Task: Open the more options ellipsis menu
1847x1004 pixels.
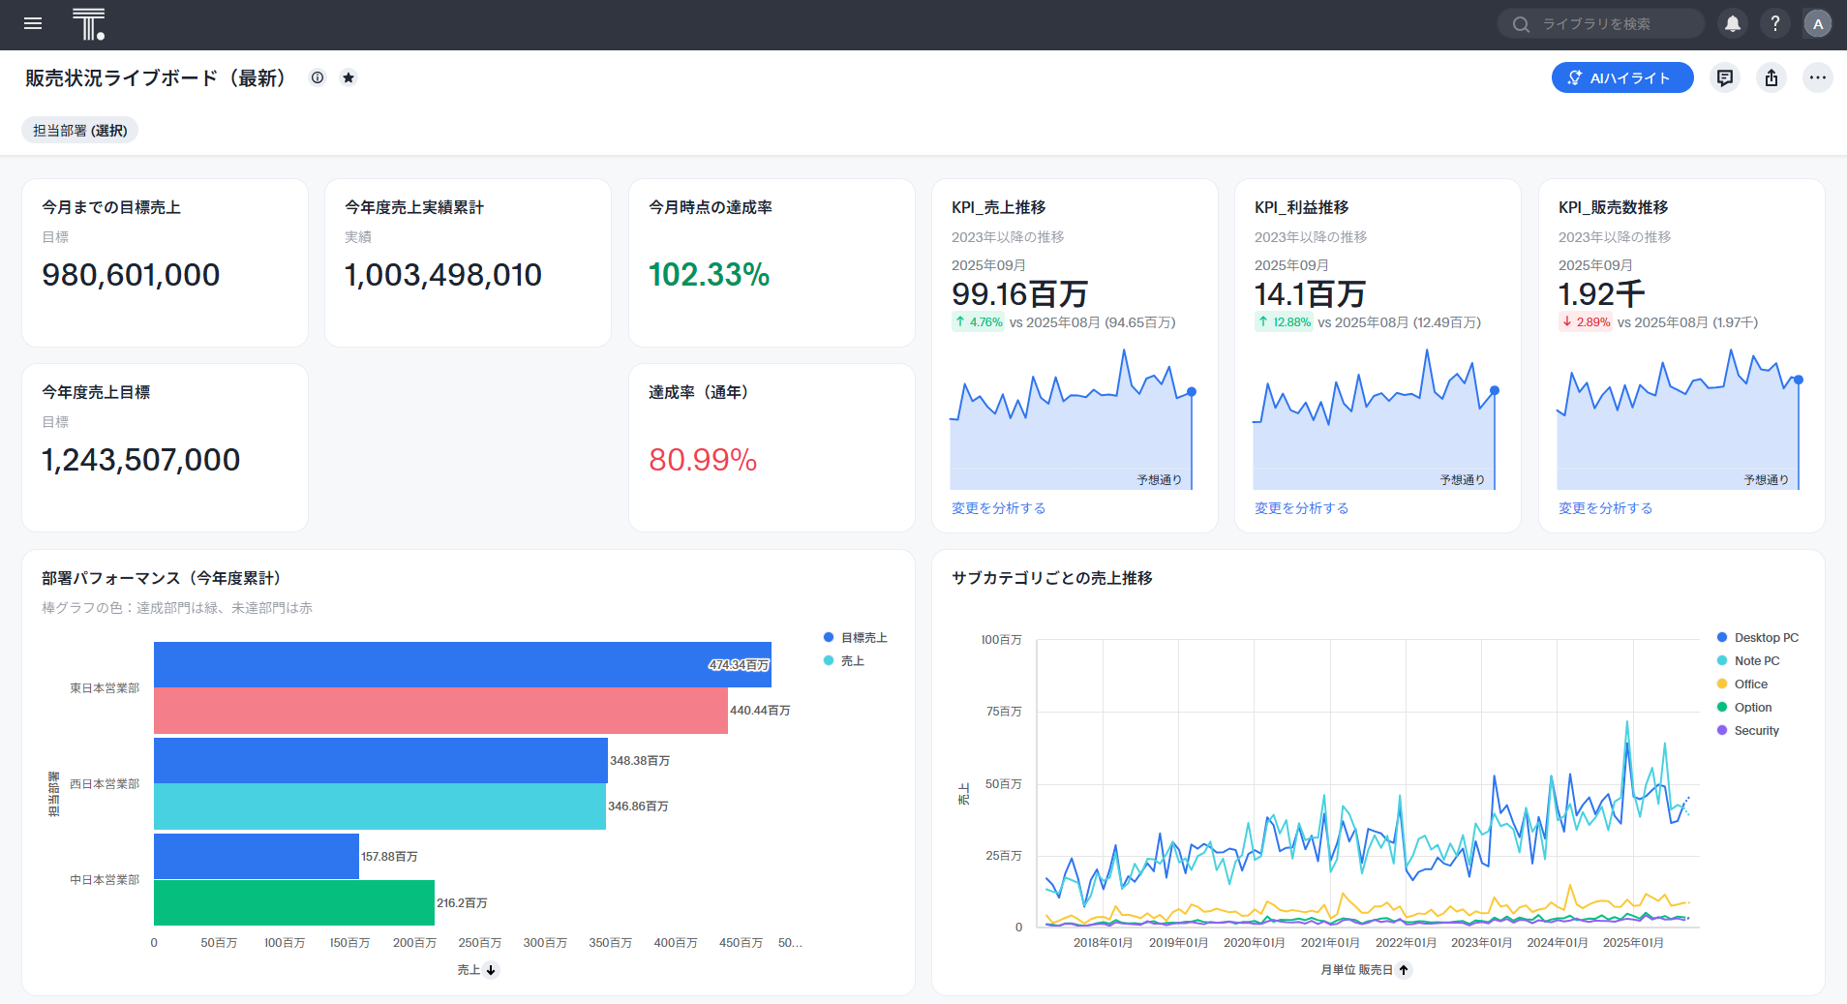Action: 1818,77
